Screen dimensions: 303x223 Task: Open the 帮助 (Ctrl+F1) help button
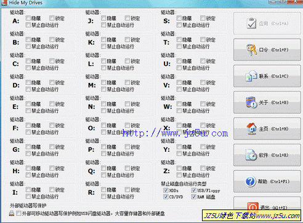267,181
